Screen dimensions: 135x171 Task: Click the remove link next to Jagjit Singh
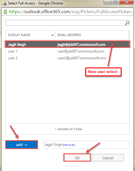[x=69, y=145]
